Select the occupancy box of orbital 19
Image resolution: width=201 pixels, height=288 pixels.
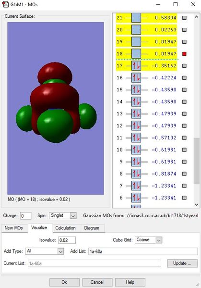point(136,42)
